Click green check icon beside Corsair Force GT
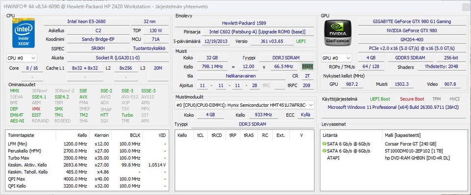Viewport: 471px width, 195px height. tap(324, 144)
